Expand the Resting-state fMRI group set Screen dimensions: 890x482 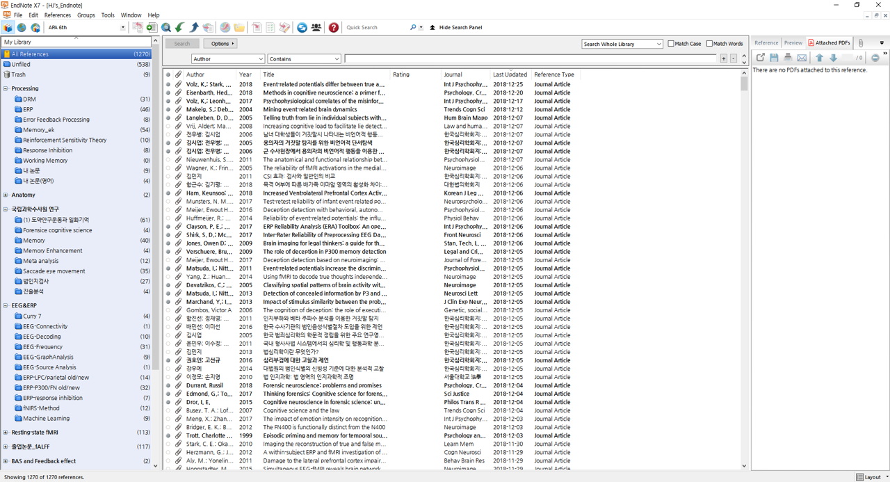(6, 433)
